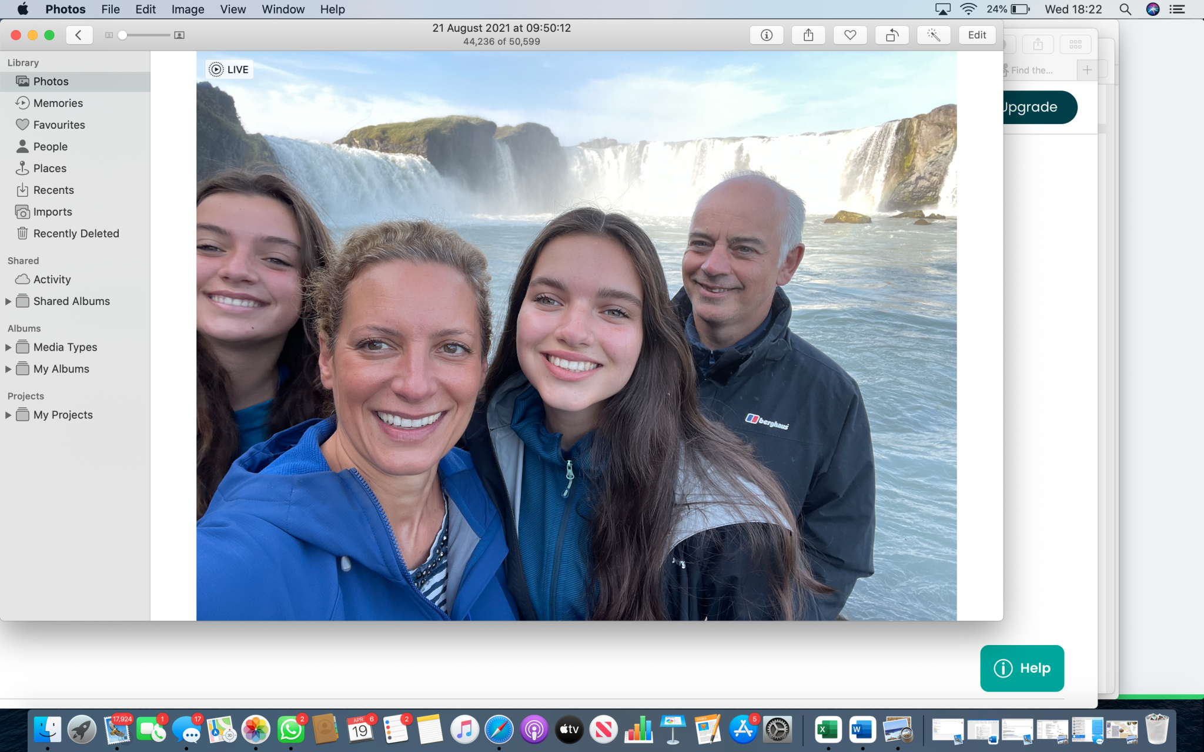Click the Upgrade button in background window
The width and height of the screenshot is (1204, 752).
point(1039,107)
